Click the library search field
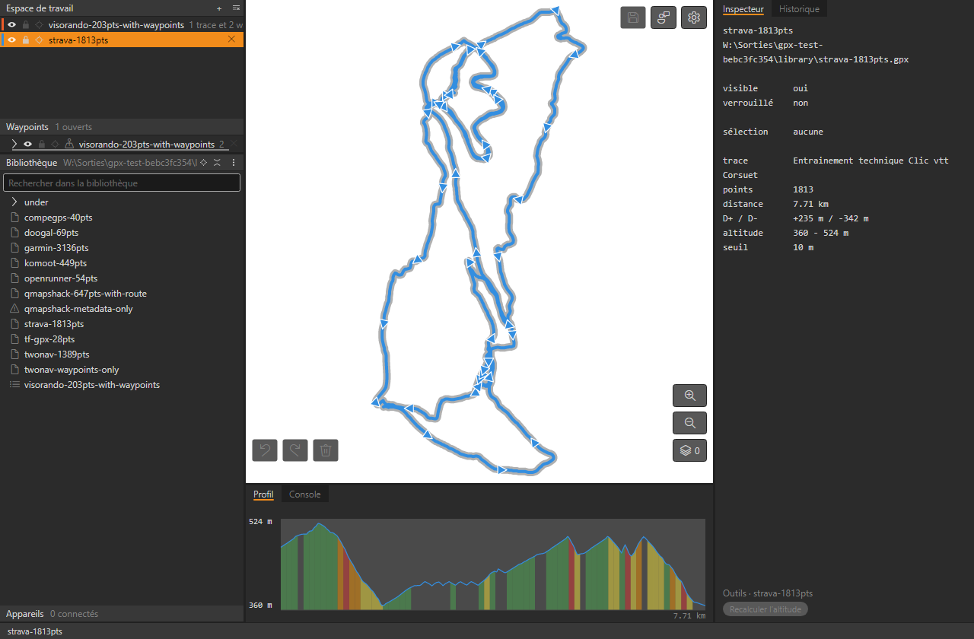This screenshot has height=639, width=974. coord(122,183)
